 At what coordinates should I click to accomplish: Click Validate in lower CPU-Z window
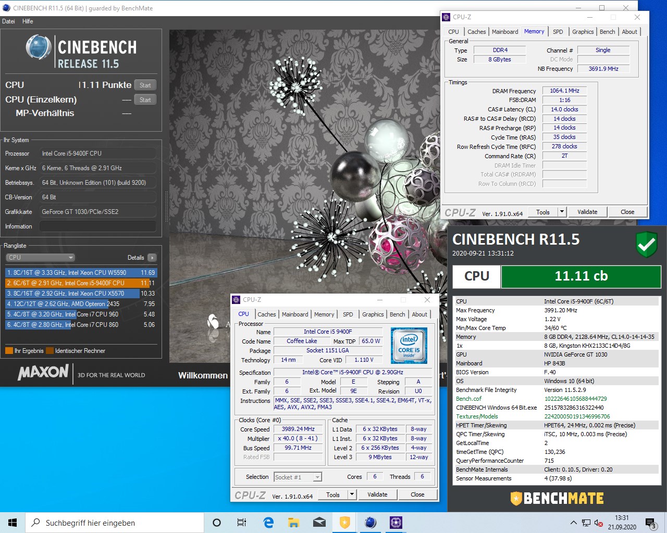(x=377, y=494)
